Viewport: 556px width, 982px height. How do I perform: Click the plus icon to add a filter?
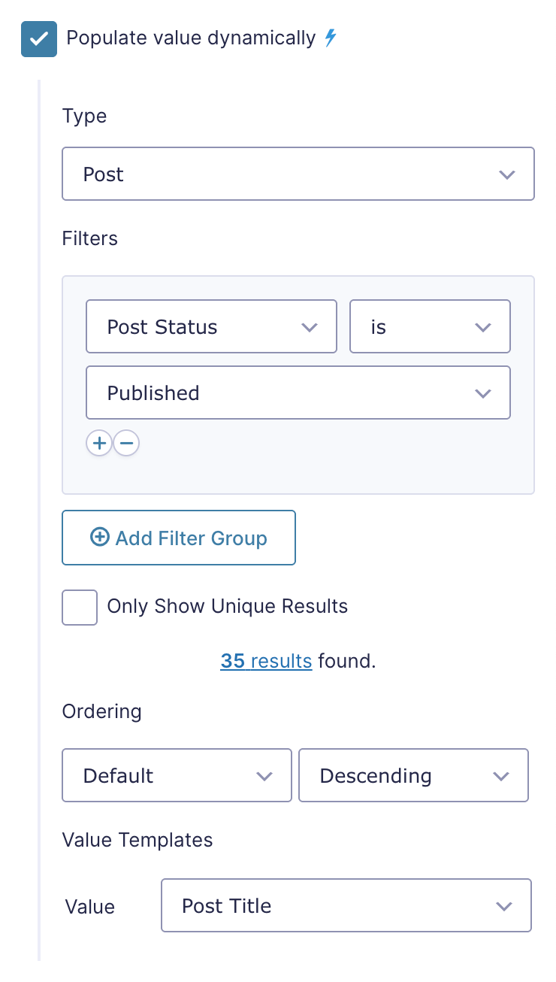pyautogui.click(x=99, y=444)
